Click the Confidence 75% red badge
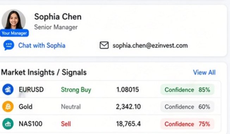 [187, 124]
